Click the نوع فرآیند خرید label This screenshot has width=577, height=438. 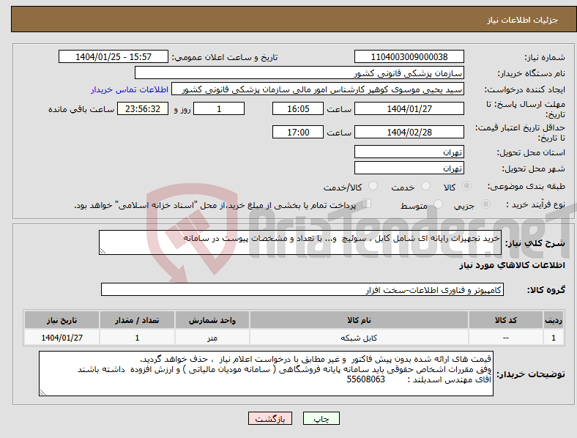pos(535,204)
